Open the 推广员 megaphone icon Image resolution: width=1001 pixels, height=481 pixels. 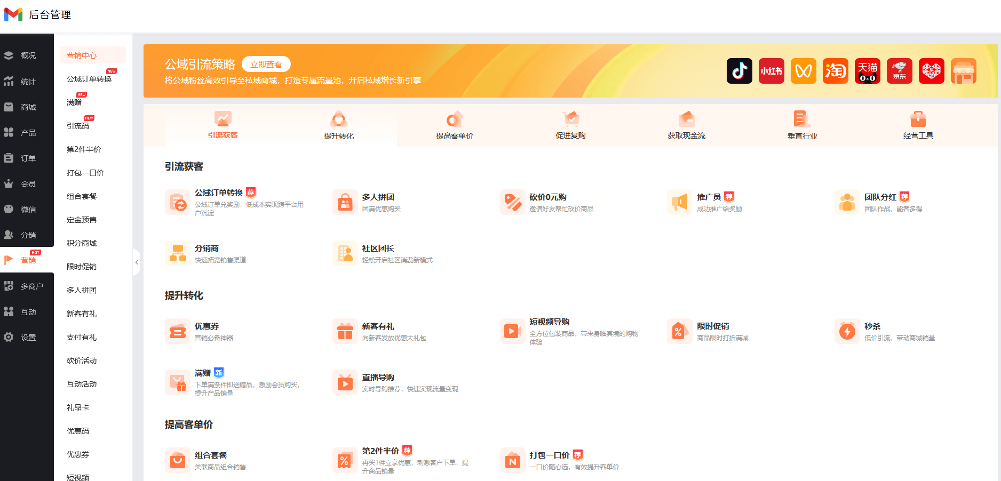(679, 203)
